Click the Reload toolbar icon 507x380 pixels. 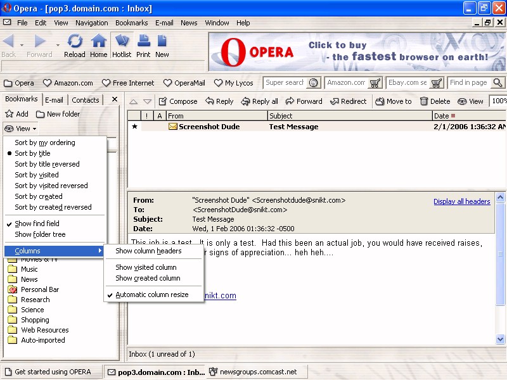pos(75,45)
